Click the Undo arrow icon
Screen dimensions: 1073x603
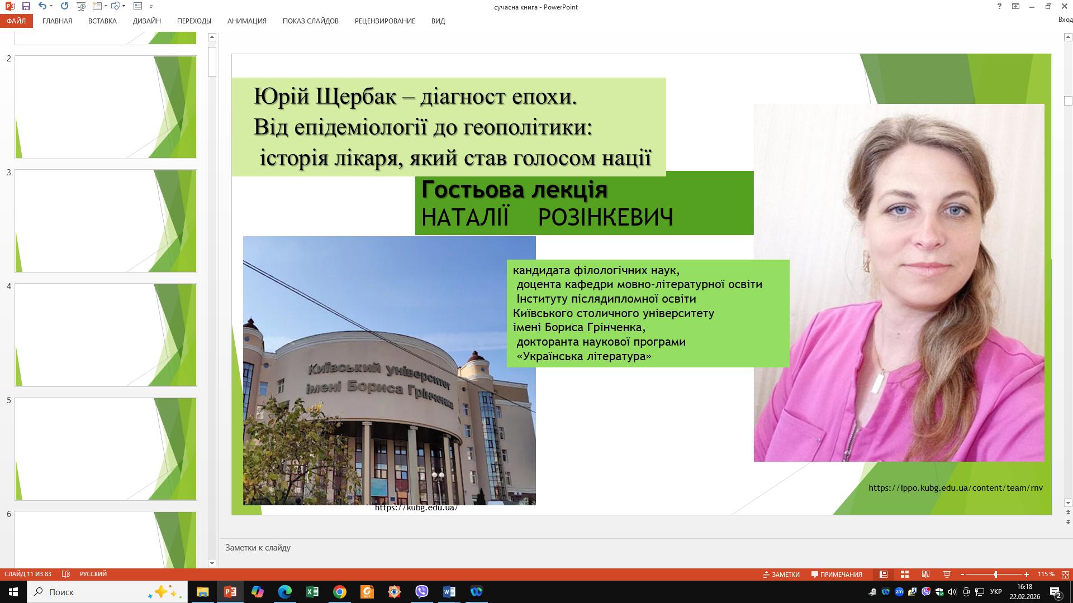[42, 6]
